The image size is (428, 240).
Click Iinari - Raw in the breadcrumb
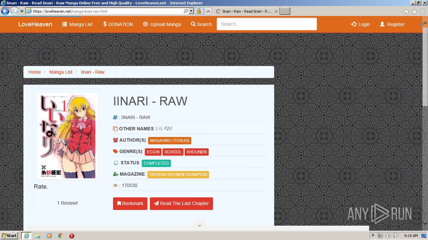coord(93,72)
